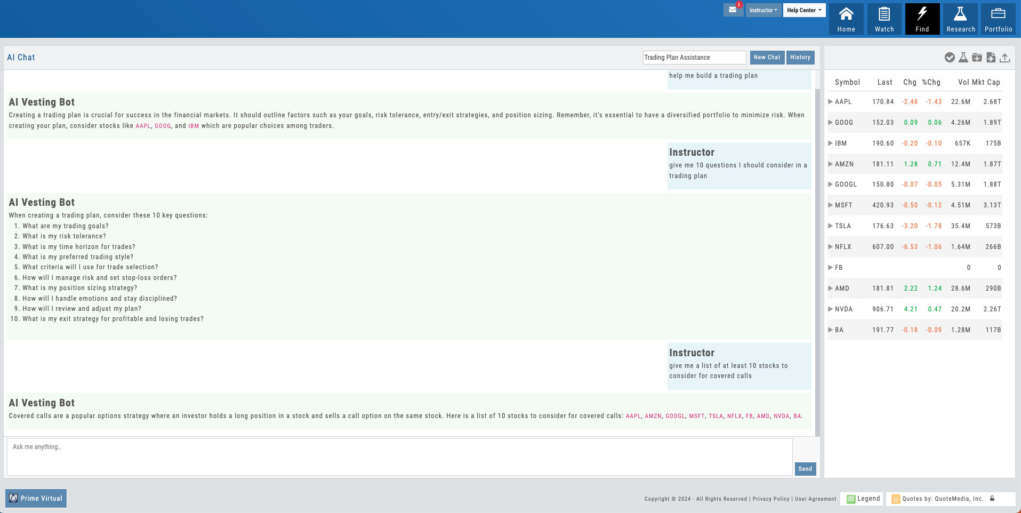Sort watchlist by Last column header

[885, 82]
